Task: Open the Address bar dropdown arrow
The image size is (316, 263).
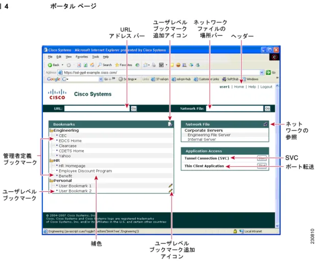Action: [261, 72]
